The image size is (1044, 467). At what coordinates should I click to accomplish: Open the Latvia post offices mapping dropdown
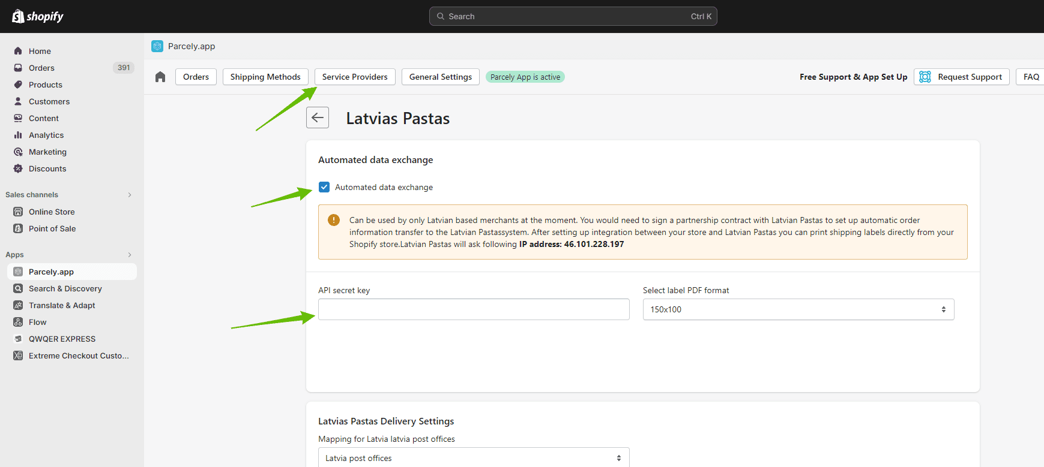(x=473, y=458)
